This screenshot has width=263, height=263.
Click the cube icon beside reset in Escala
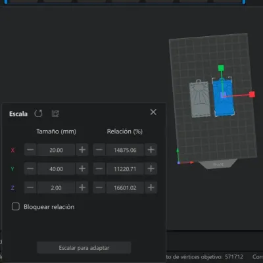point(55,114)
